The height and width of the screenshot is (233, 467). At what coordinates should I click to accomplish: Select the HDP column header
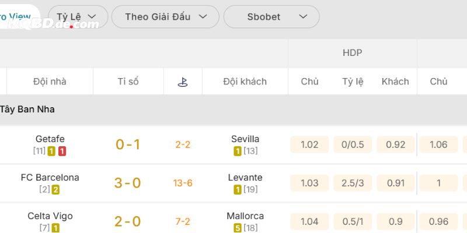coord(352,53)
